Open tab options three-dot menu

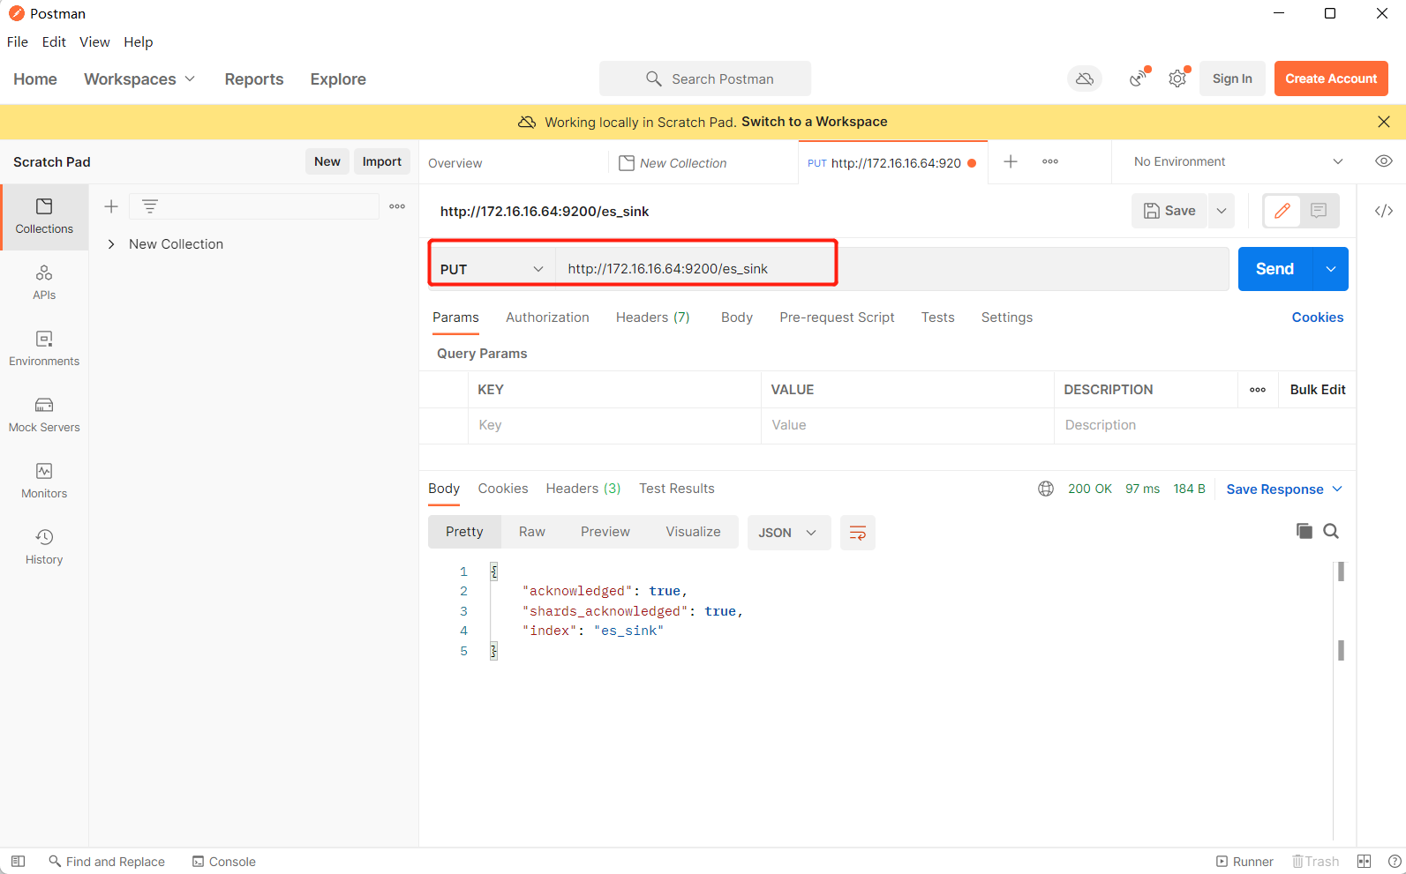[1050, 161]
